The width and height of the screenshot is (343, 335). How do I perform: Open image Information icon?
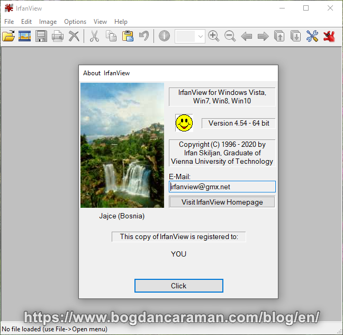click(164, 36)
